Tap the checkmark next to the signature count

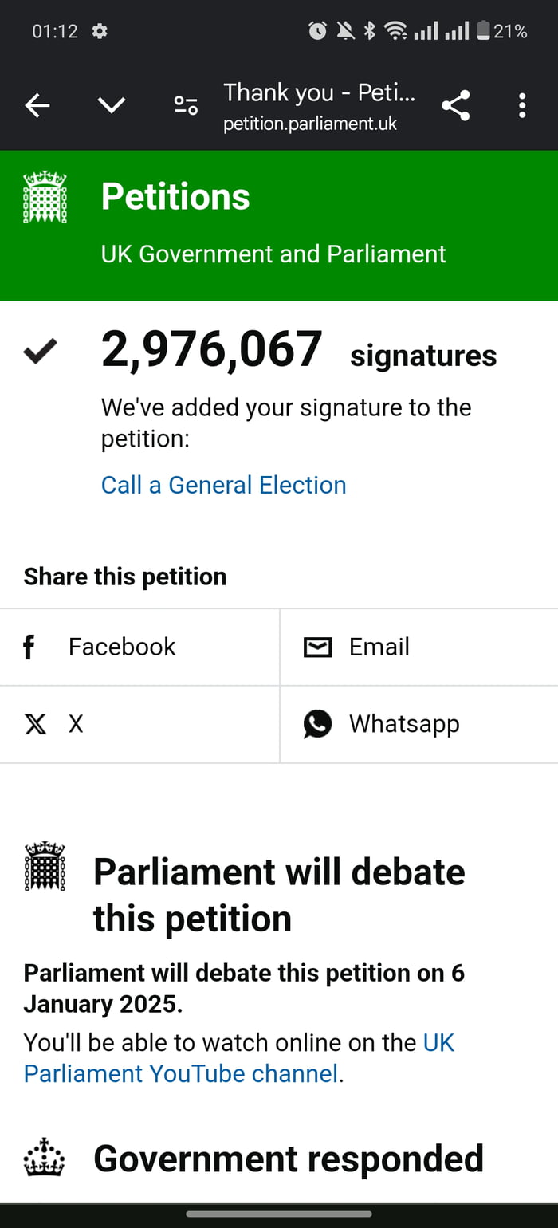(40, 351)
